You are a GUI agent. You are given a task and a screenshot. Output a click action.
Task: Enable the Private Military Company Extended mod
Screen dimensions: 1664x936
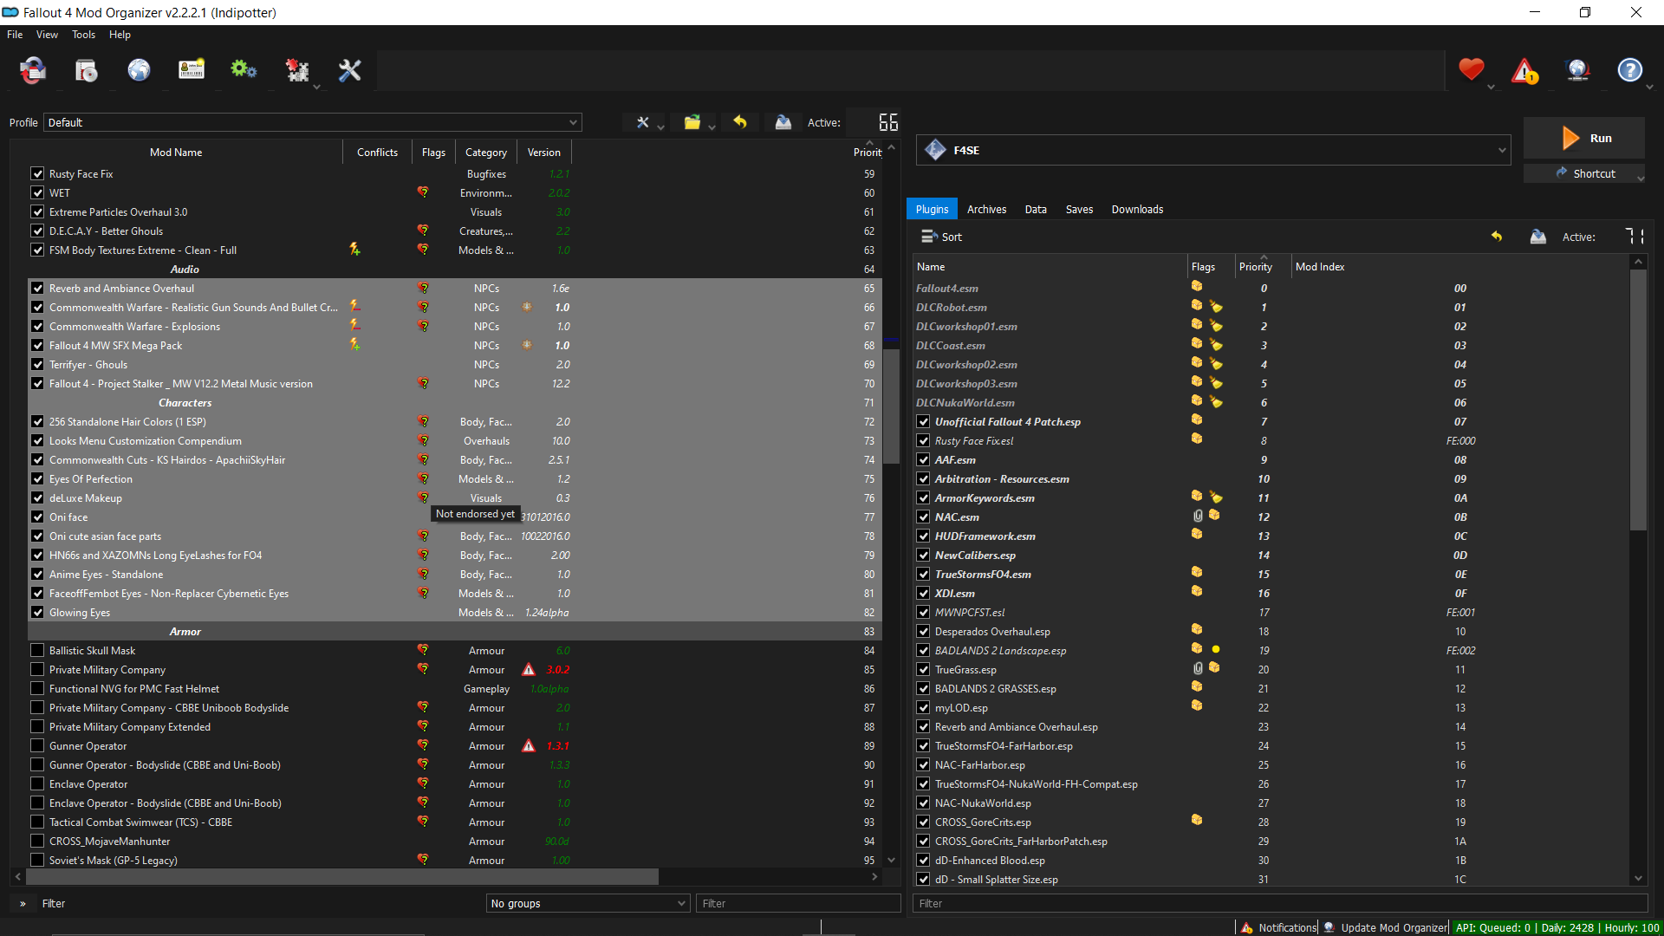tap(37, 727)
